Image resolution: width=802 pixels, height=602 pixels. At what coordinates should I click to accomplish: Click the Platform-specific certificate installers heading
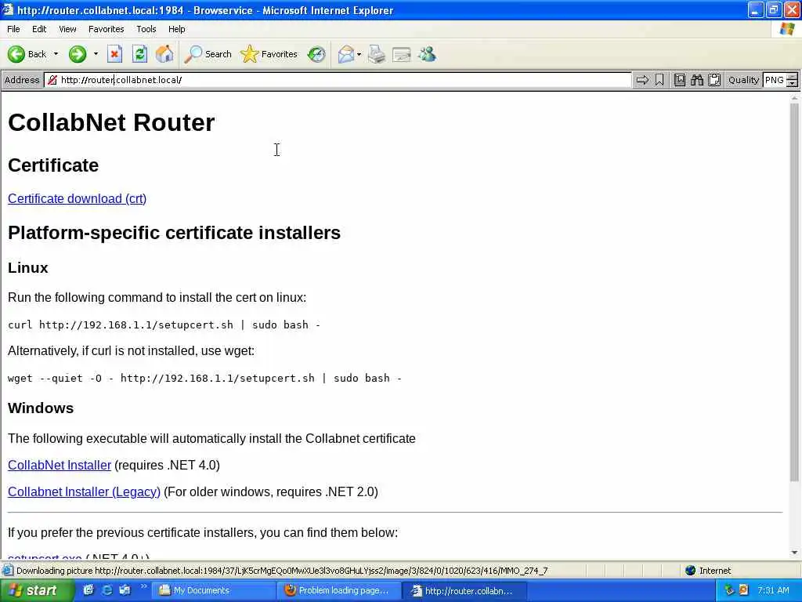coord(175,233)
